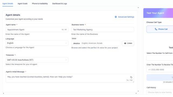The height and width of the screenshot is (97, 173).
Task: Click 'Browse and select the perfect AI voice' hint
Action: point(95,48)
